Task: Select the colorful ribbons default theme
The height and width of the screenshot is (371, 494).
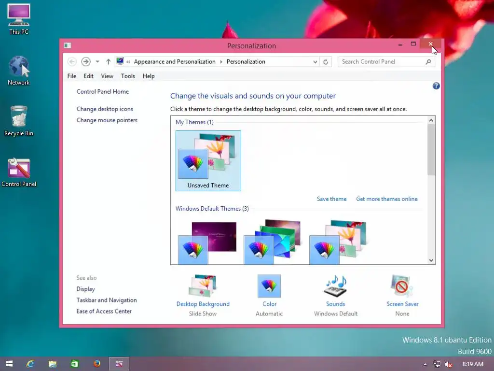Action: (x=273, y=243)
